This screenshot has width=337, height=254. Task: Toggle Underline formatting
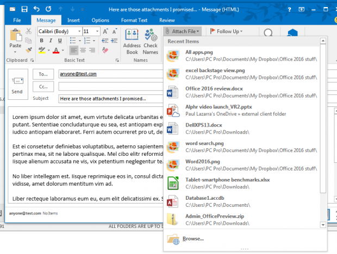[60, 40]
